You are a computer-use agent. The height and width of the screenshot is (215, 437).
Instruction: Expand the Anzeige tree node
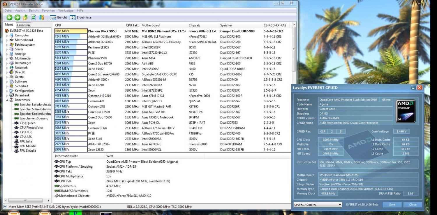click(7, 54)
